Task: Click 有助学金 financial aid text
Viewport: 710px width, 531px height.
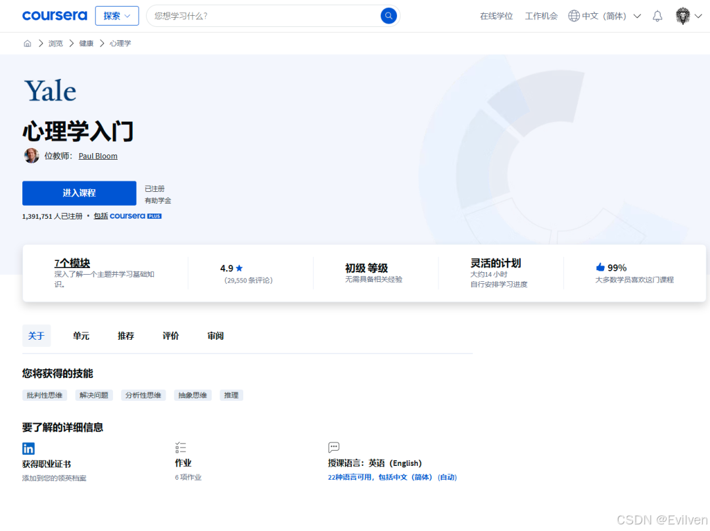Action: click(158, 200)
